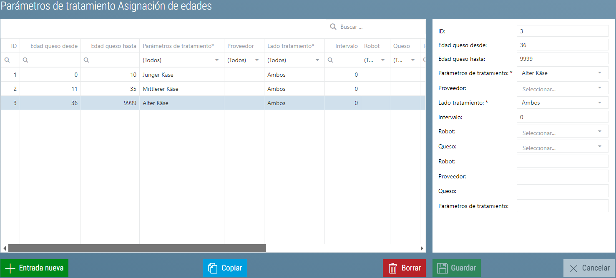
Task: Expand the Lado tratamiento form dropdown showing Ambos
Action: 600,103
